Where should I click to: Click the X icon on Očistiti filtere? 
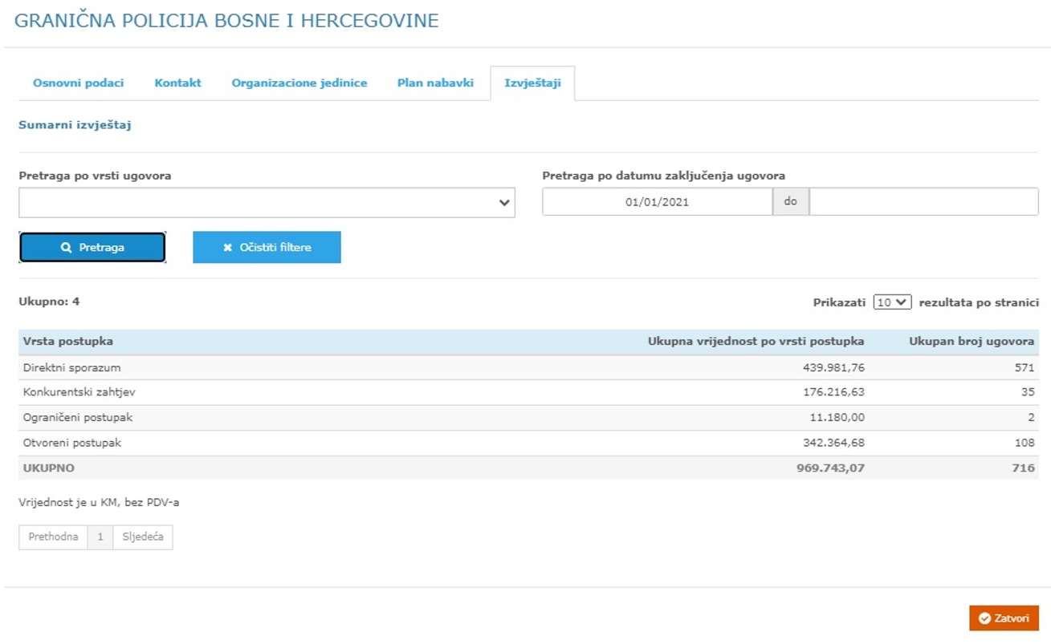point(227,248)
